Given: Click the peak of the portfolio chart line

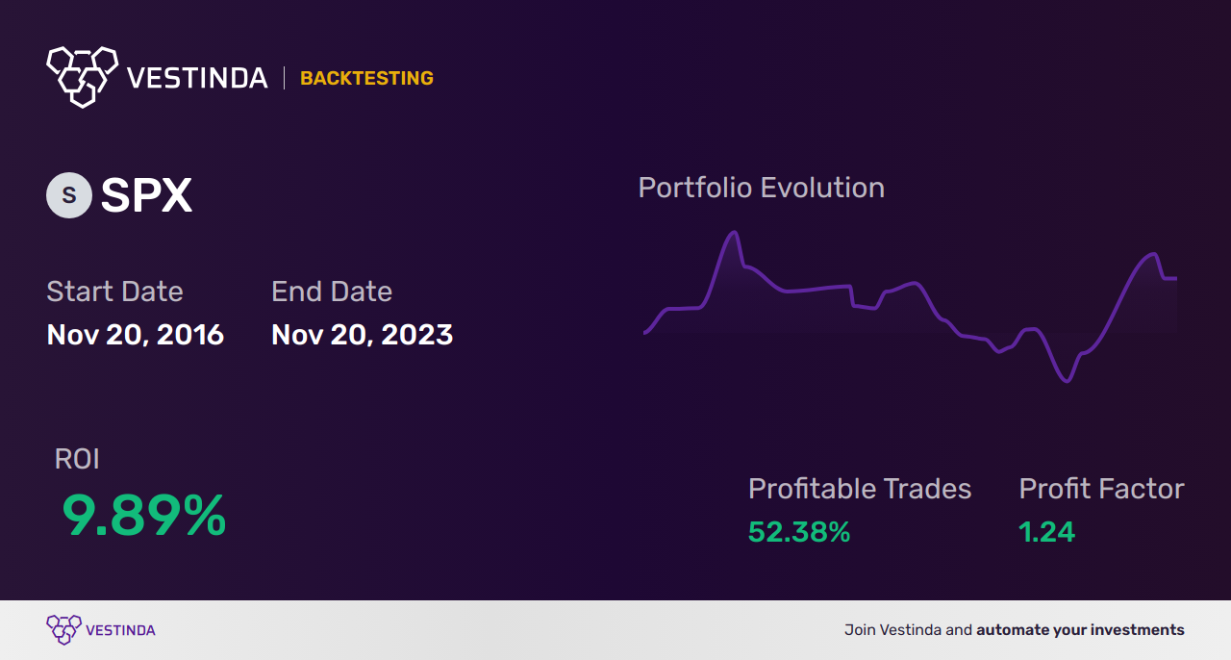Looking at the screenshot, I should [735, 233].
